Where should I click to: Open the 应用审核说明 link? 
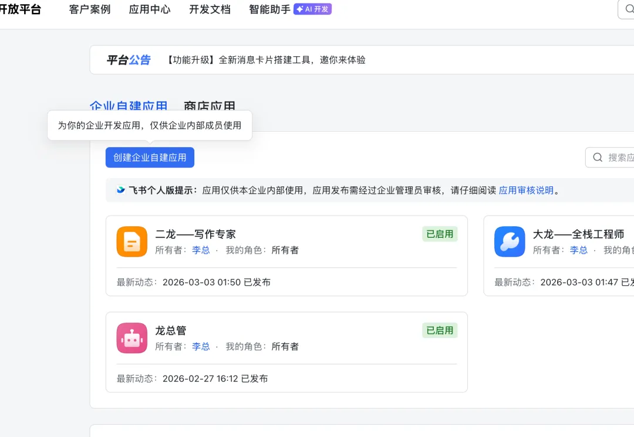pos(526,190)
